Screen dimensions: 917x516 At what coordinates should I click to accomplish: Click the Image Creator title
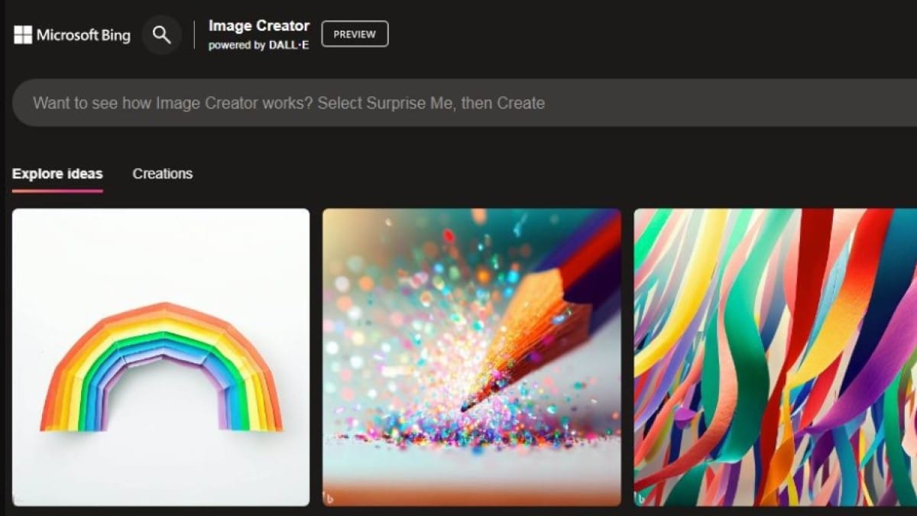259,26
